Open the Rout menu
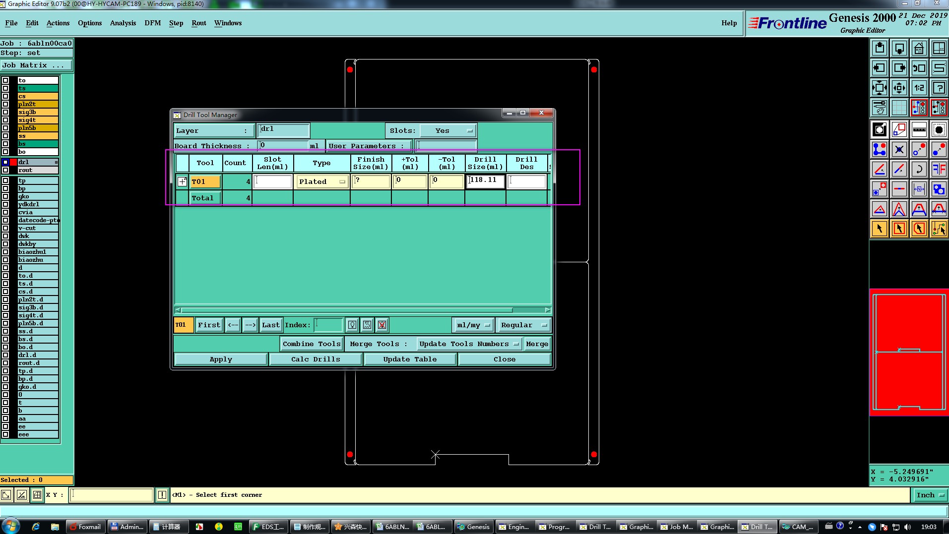This screenshot has width=949, height=534. tap(199, 23)
